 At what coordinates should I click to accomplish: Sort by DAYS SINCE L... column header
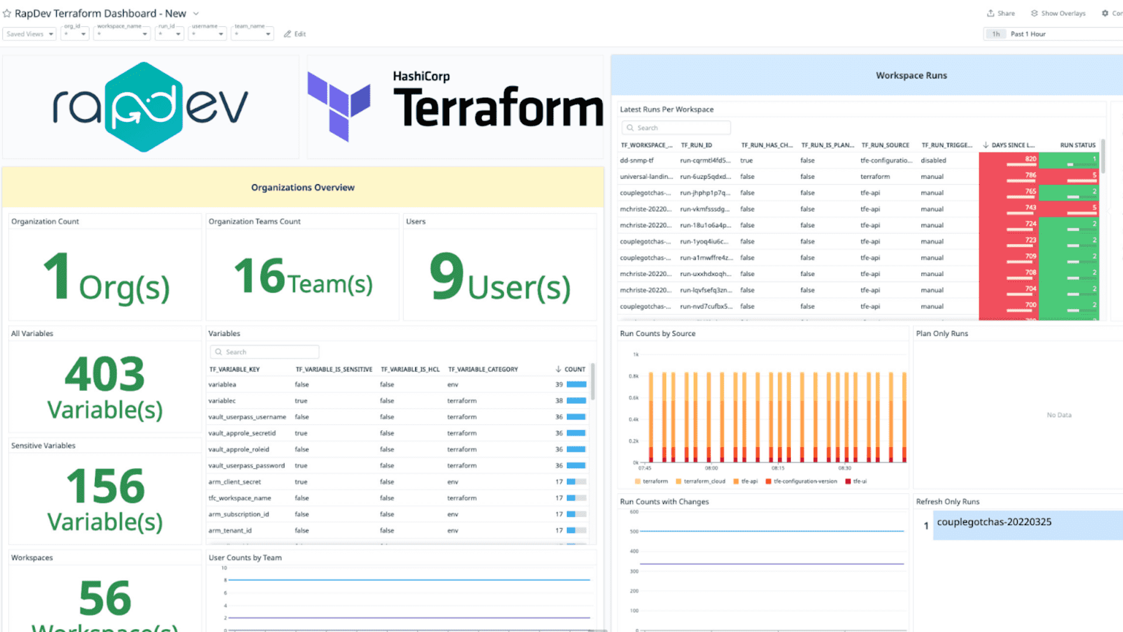(x=1009, y=145)
